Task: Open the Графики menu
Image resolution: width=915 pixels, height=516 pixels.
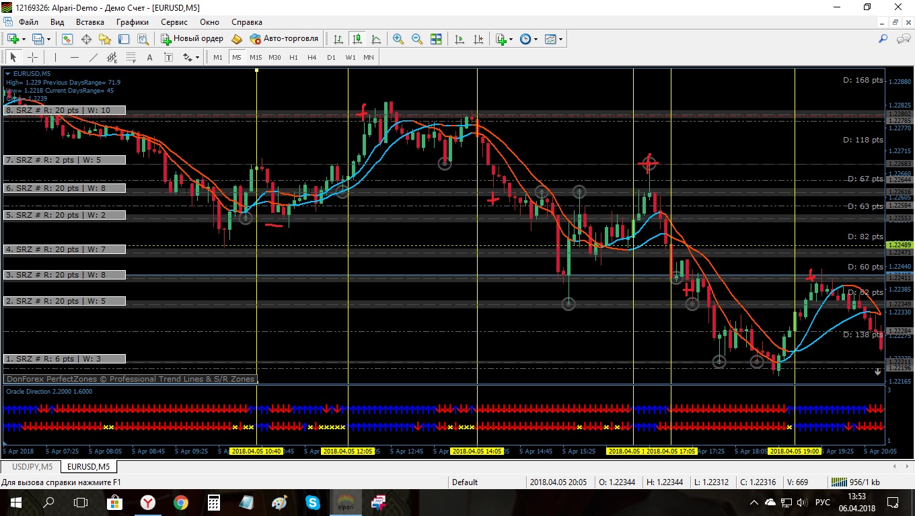Action: click(133, 22)
